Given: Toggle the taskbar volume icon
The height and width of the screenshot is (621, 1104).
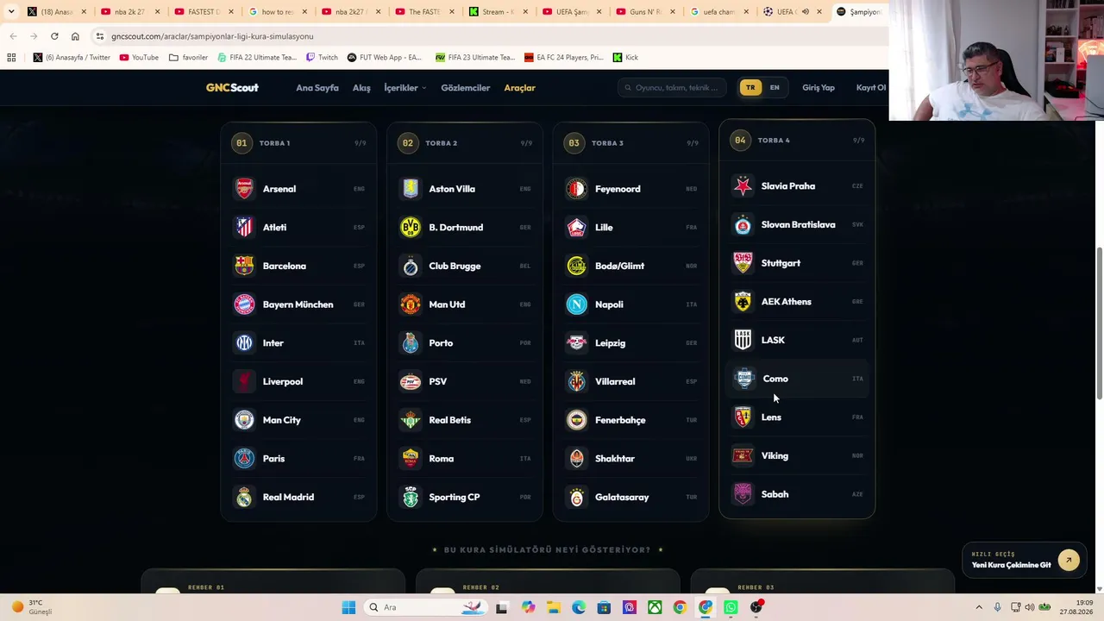Looking at the screenshot, I should pyautogui.click(x=1029, y=607).
